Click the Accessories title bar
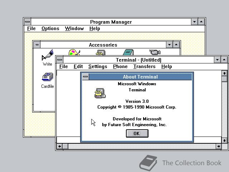Screen dimensions: 229x172 (x=103, y=45)
